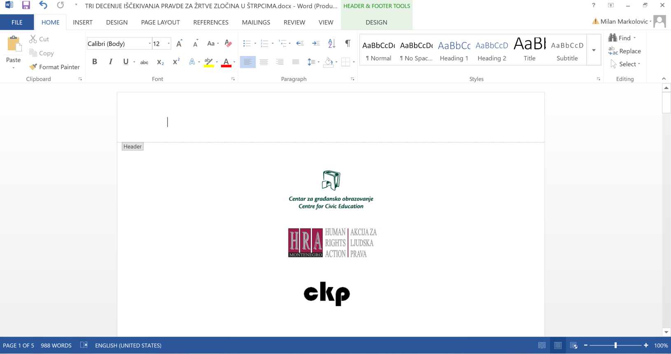Screen dimensions: 671x354
Task: Apply red font color
Action: pos(226,62)
